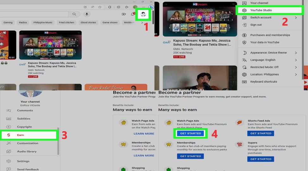Click GET STARTED under Shorts Feed Ads

click(x=261, y=133)
